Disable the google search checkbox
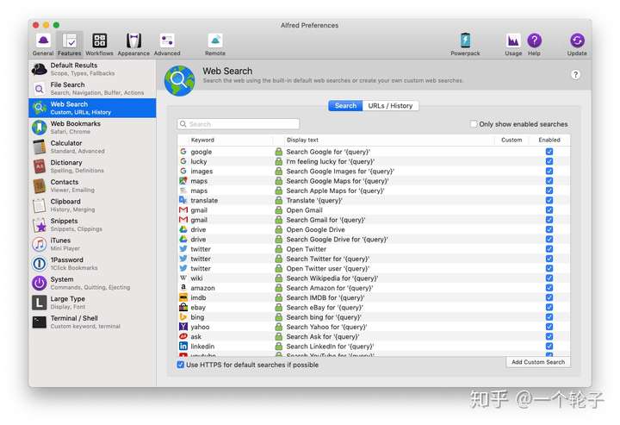The image size is (620, 425). (549, 152)
